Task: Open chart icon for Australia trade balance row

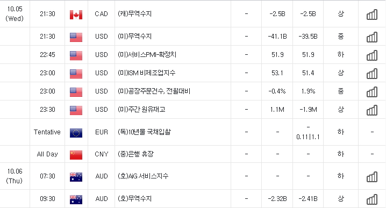Action: (372, 199)
